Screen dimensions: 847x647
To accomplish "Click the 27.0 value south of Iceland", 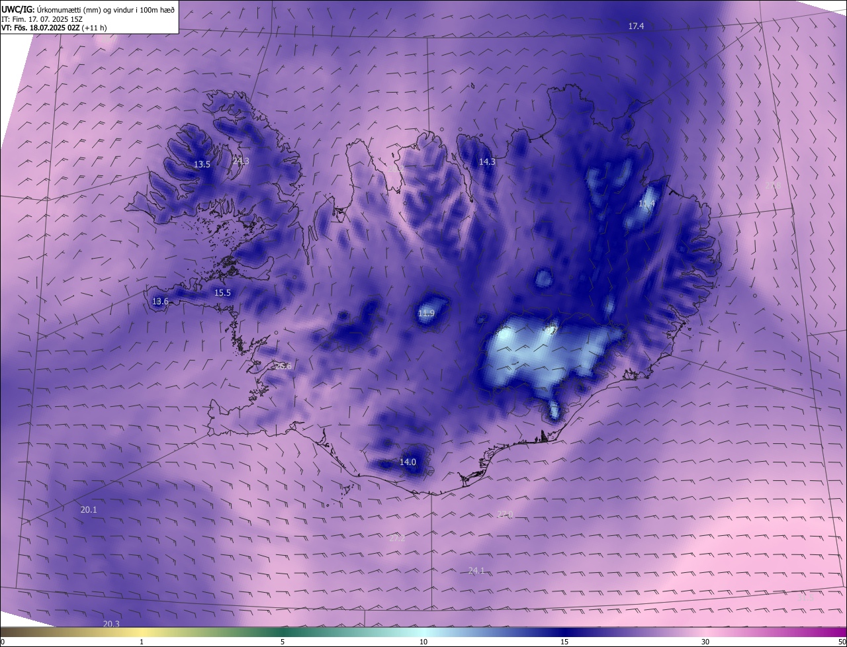I will [x=505, y=514].
